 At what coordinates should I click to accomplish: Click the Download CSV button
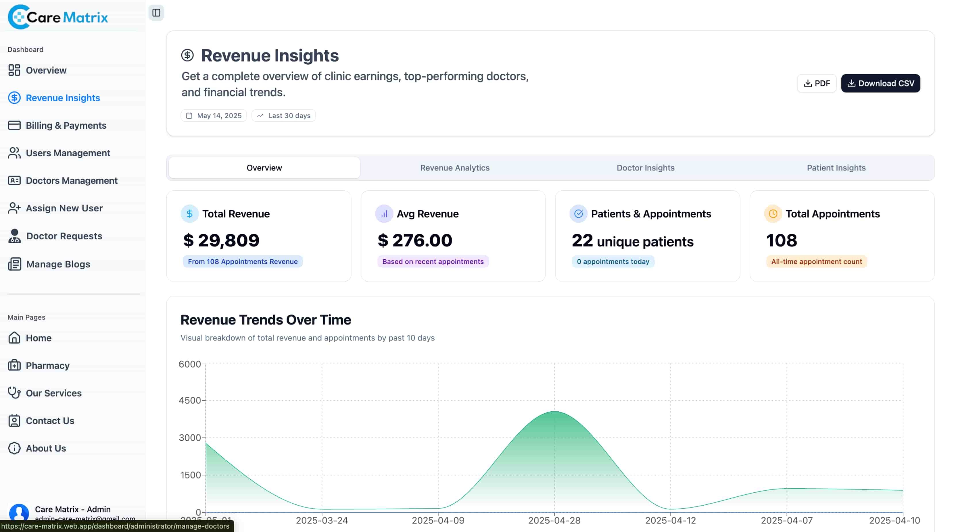(x=880, y=83)
